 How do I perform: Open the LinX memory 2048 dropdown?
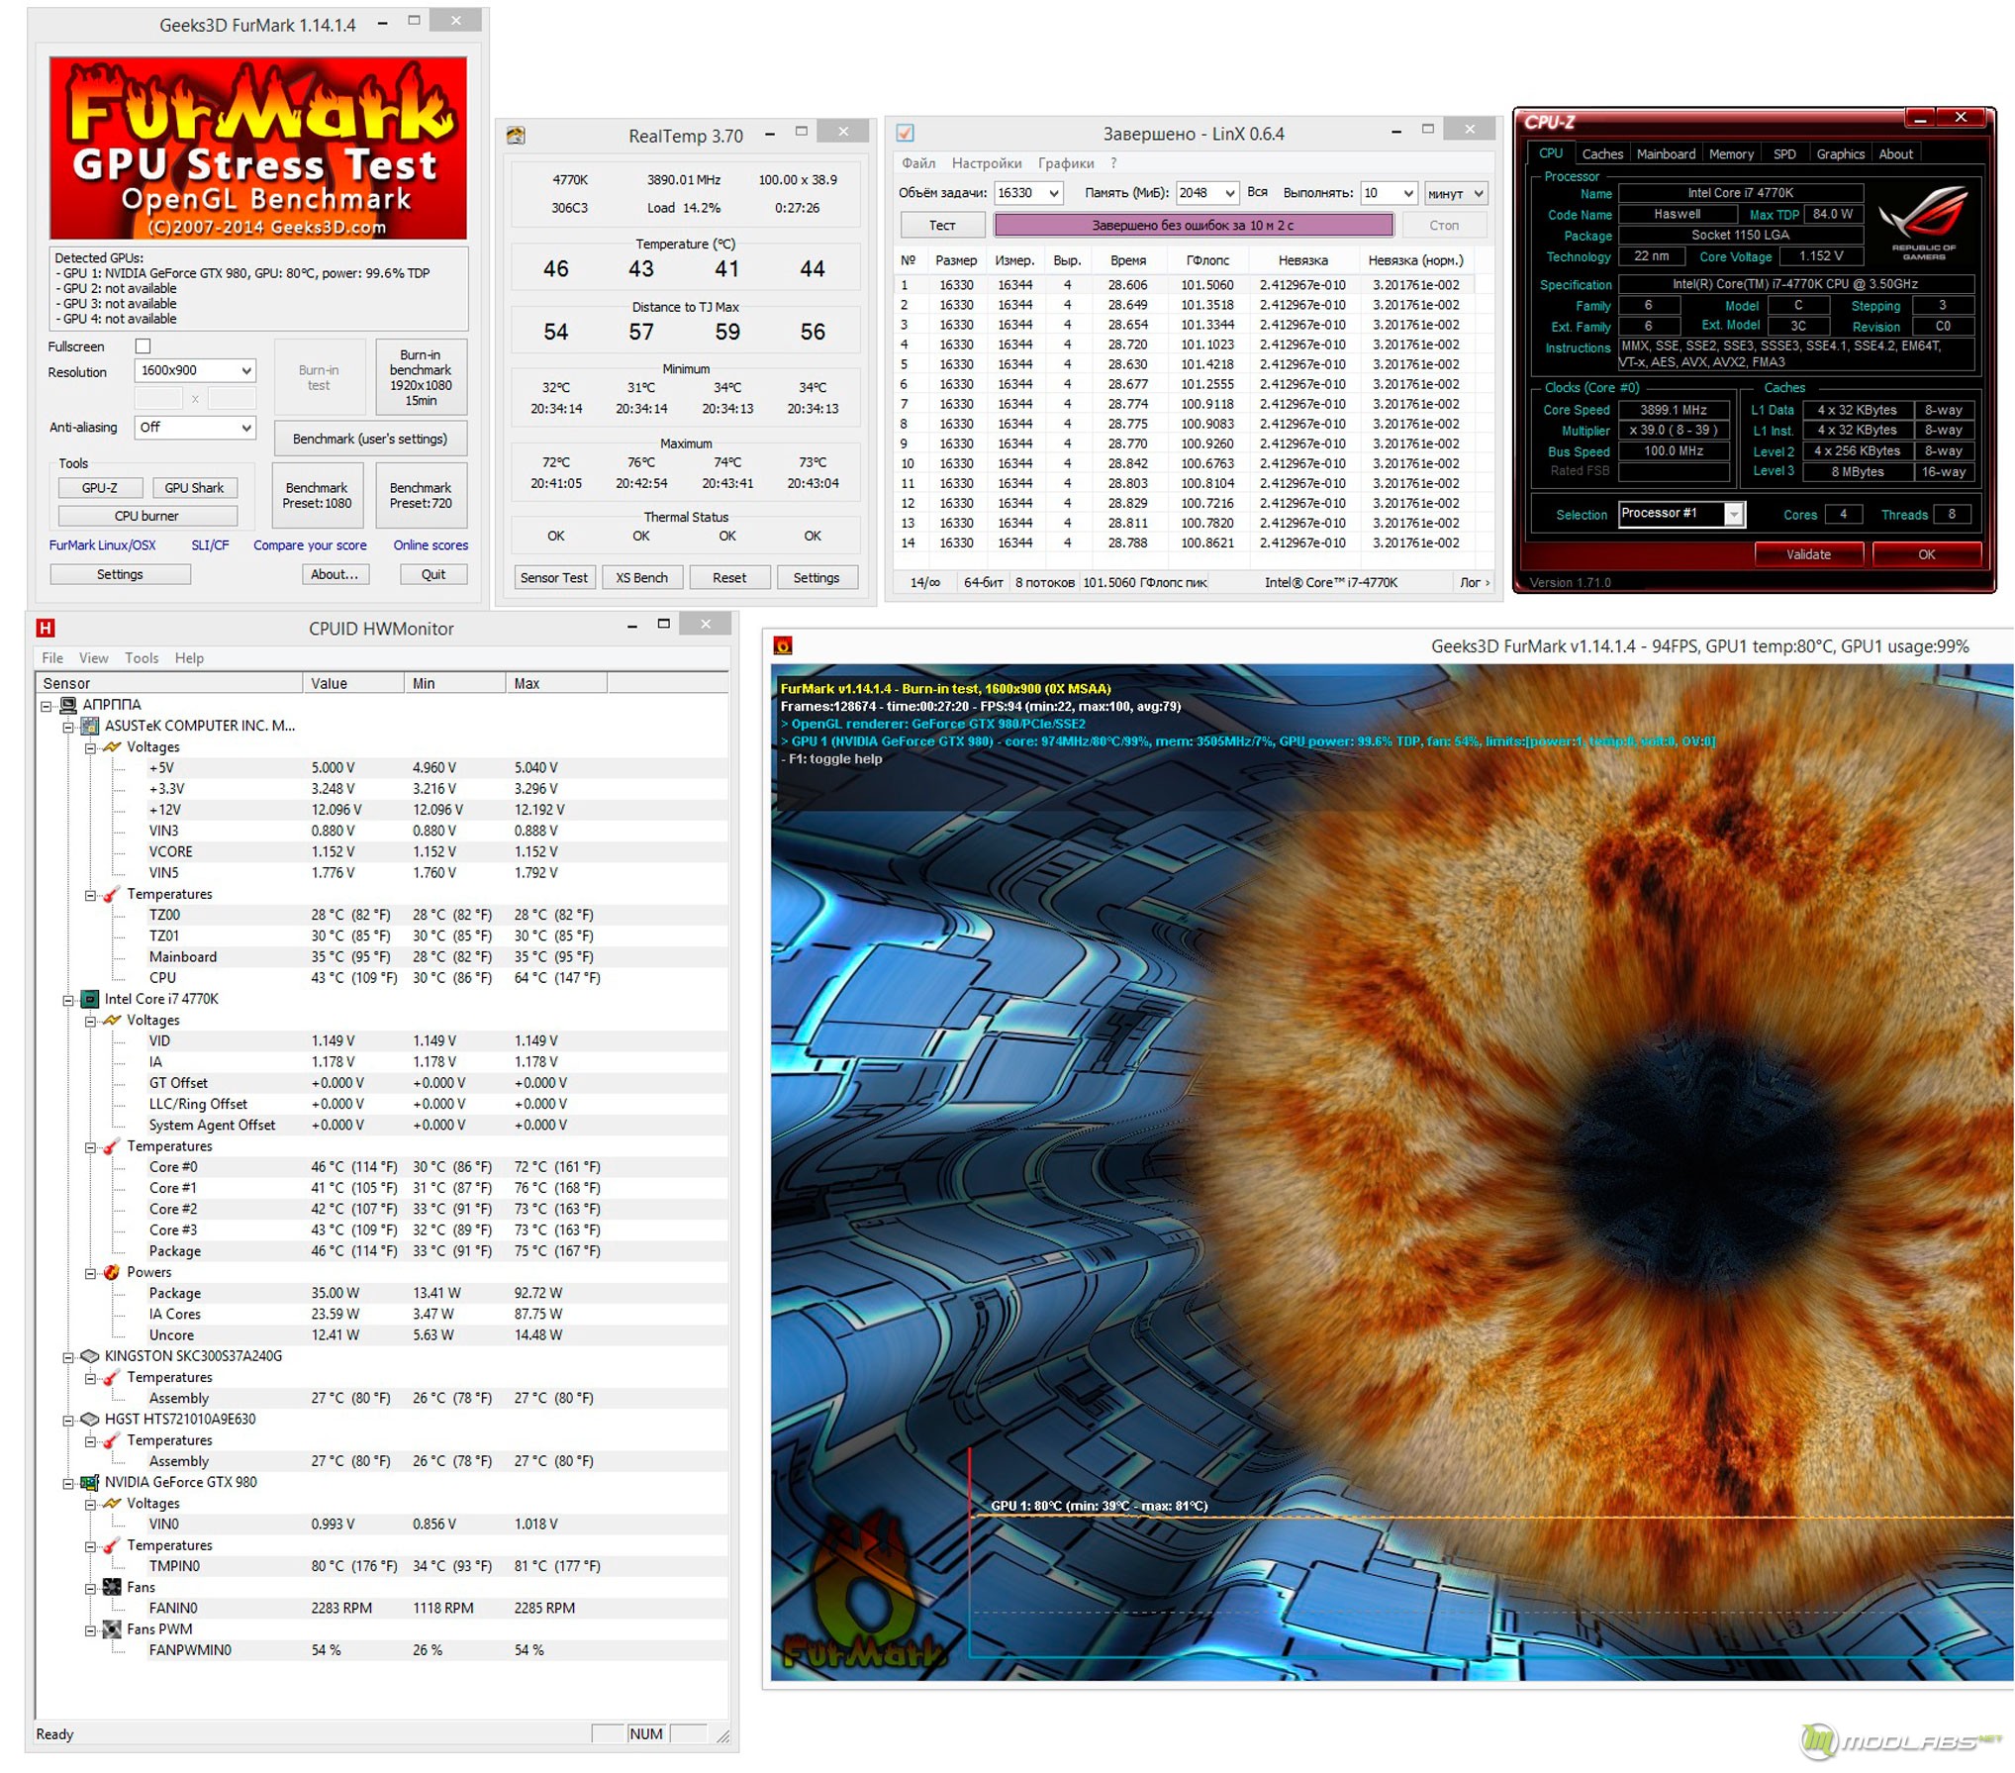(1207, 193)
